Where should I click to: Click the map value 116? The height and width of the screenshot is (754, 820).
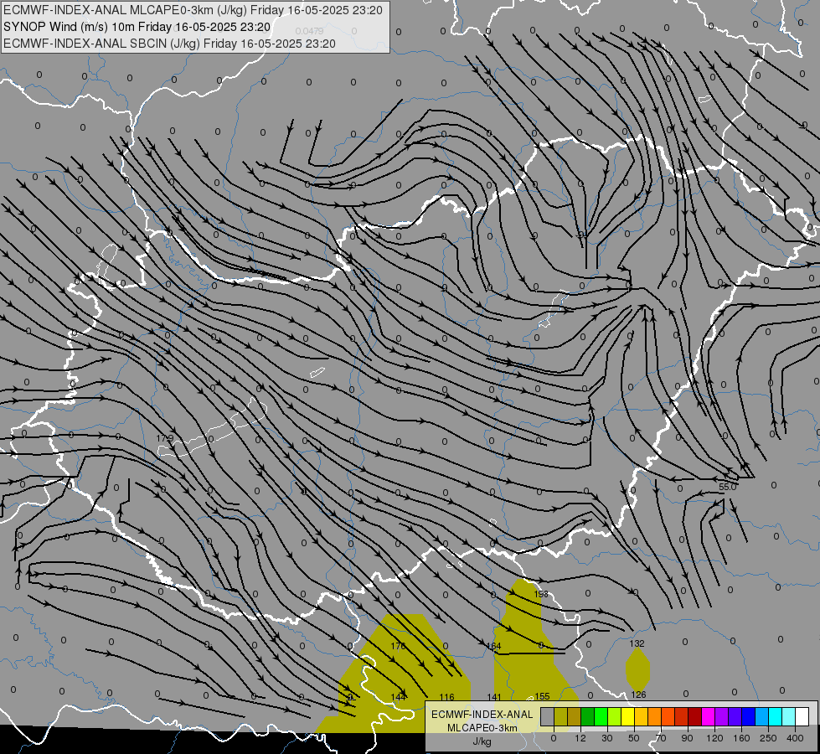(446, 697)
